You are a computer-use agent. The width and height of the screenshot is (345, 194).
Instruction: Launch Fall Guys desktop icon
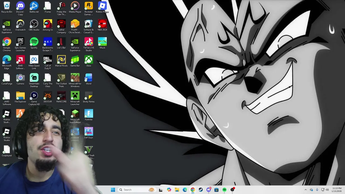tap(89, 133)
